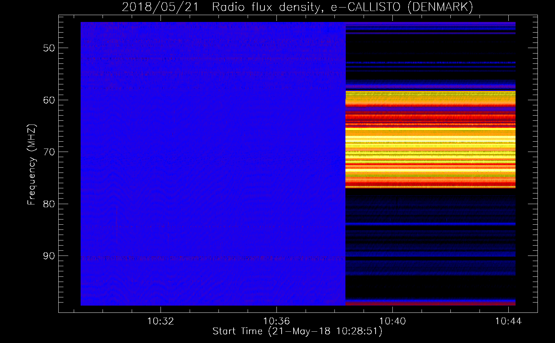Click the '10:40' time tick label
555x343 pixels.
392,321
